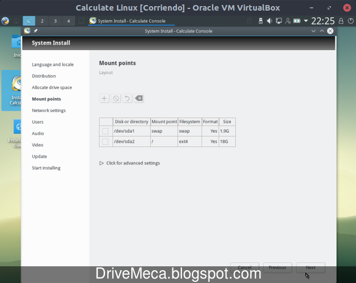Click the Previous button
The height and width of the screenshot is (283, 356).
click(x=278, y=267)
